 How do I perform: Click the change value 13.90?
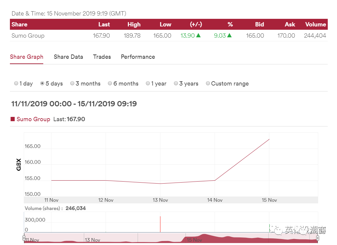pyautogui.click(x=187, y=35)
